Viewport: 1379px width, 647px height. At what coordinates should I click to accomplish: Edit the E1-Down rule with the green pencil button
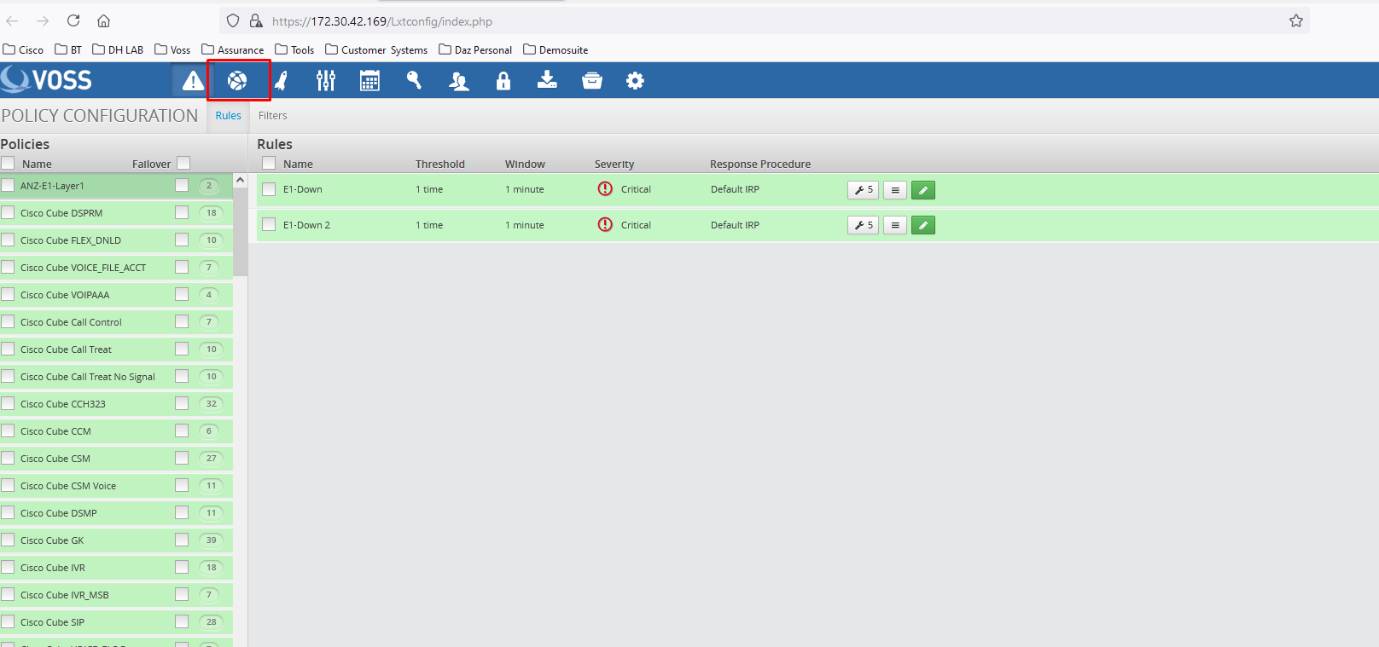tap(922, 190)
